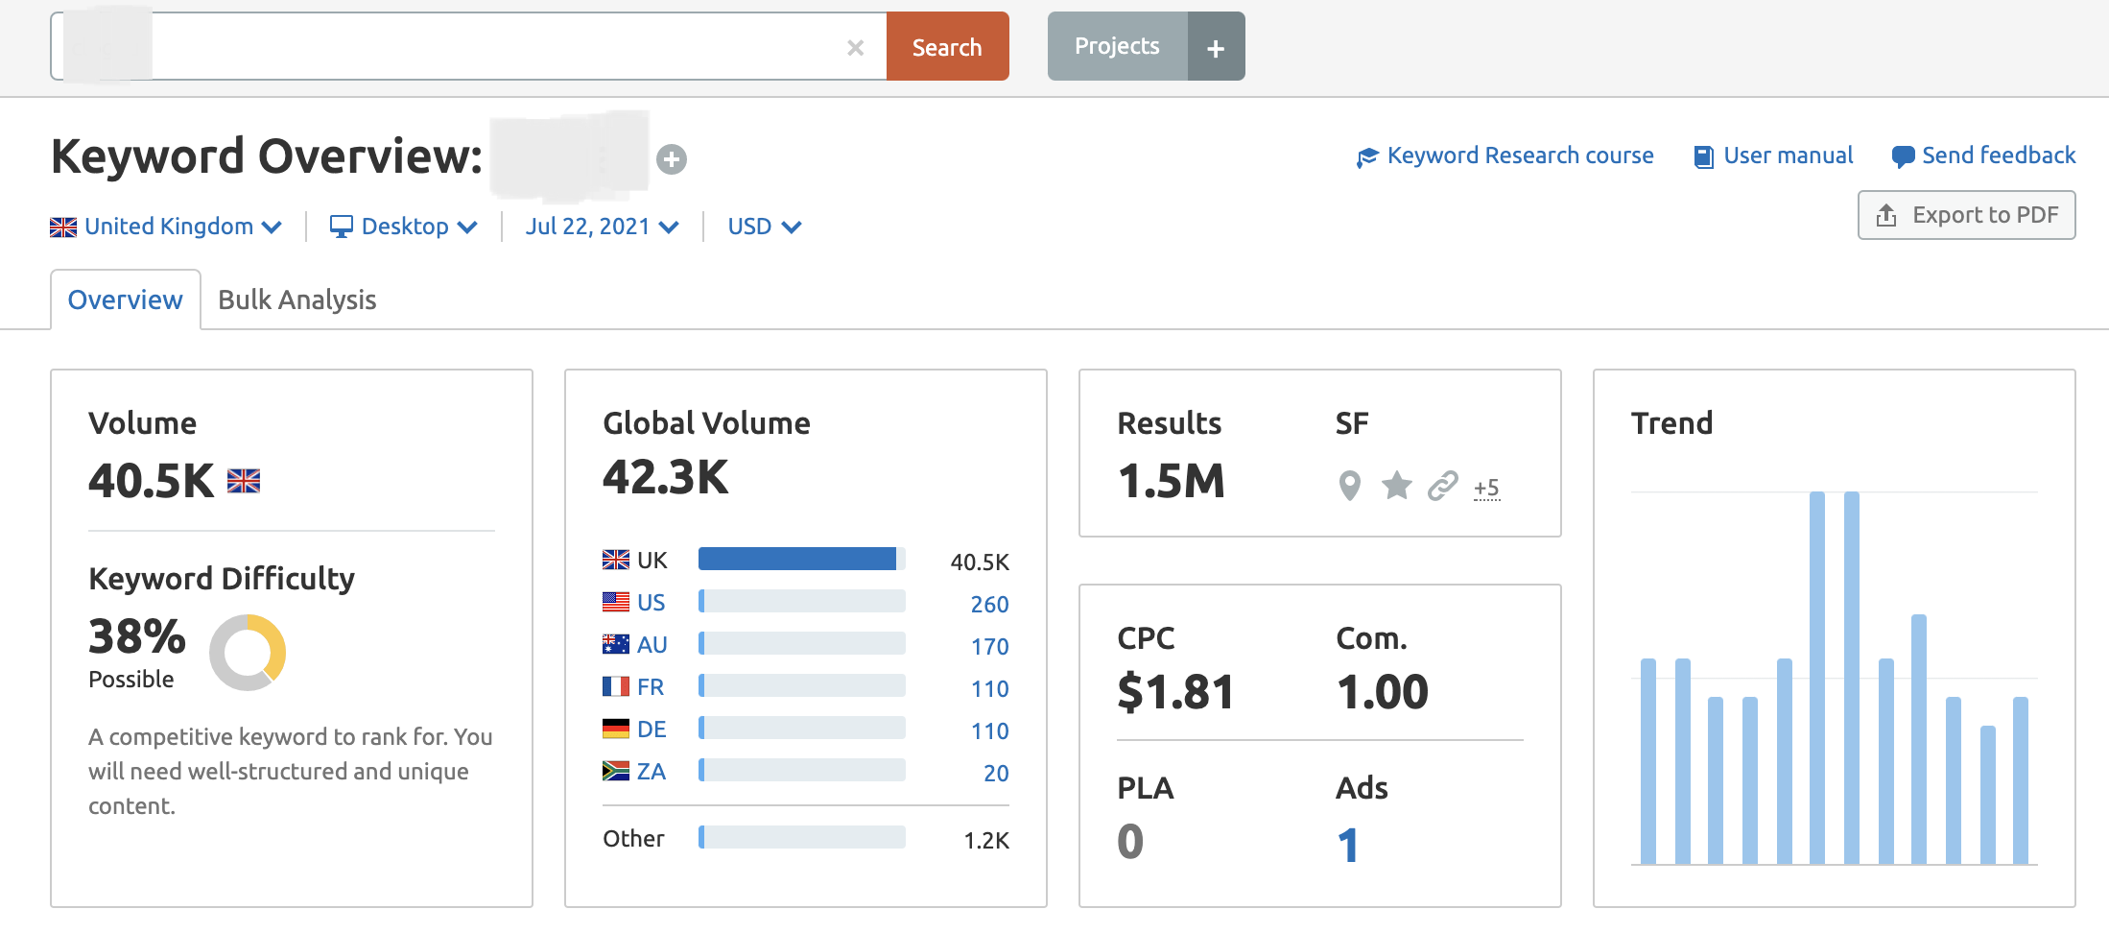2109x933 pixels.
Task: Switch to the Bulk Analysis tab
Action: click(296, 299)
